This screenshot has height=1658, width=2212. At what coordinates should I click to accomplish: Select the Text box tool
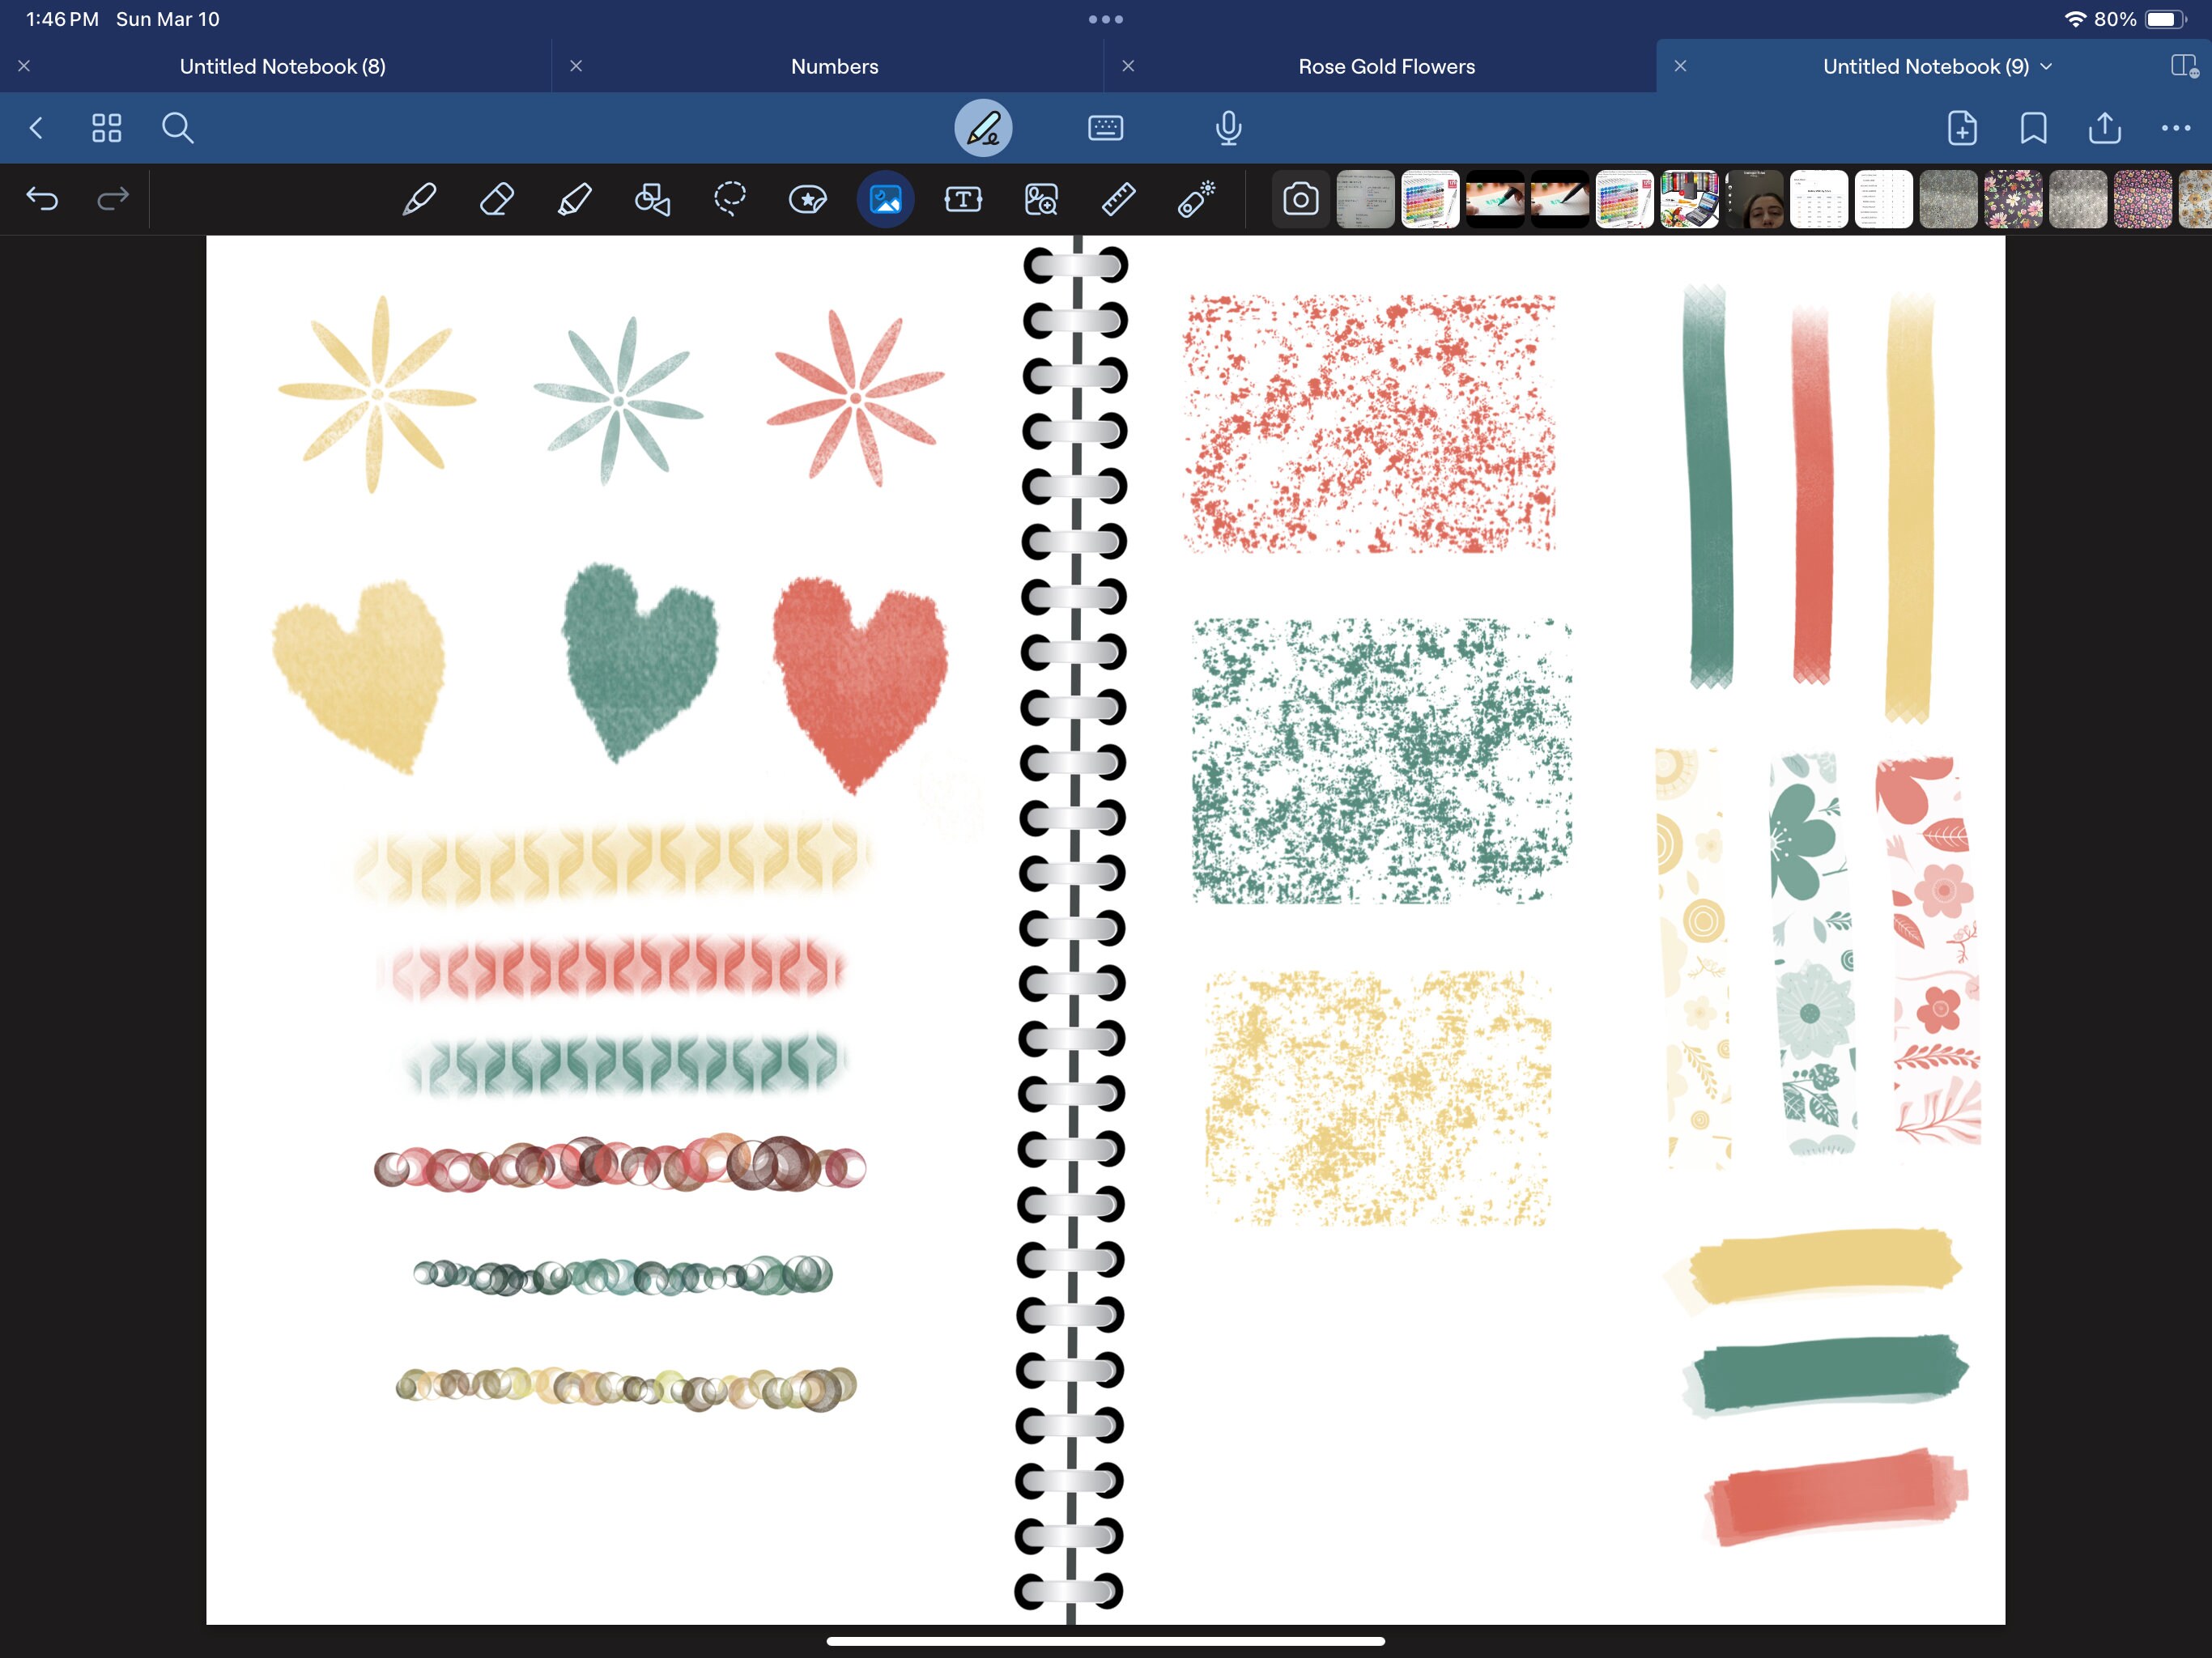click(963, 199)
